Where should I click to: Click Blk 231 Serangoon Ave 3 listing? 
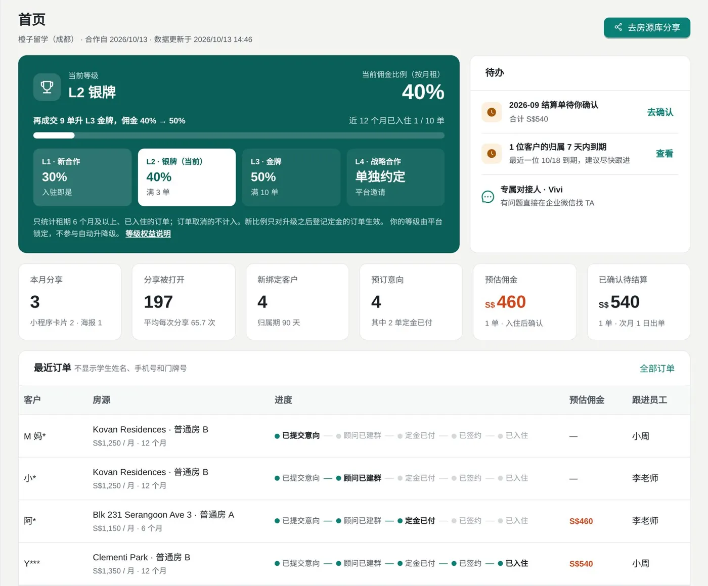tap(163, 515)
